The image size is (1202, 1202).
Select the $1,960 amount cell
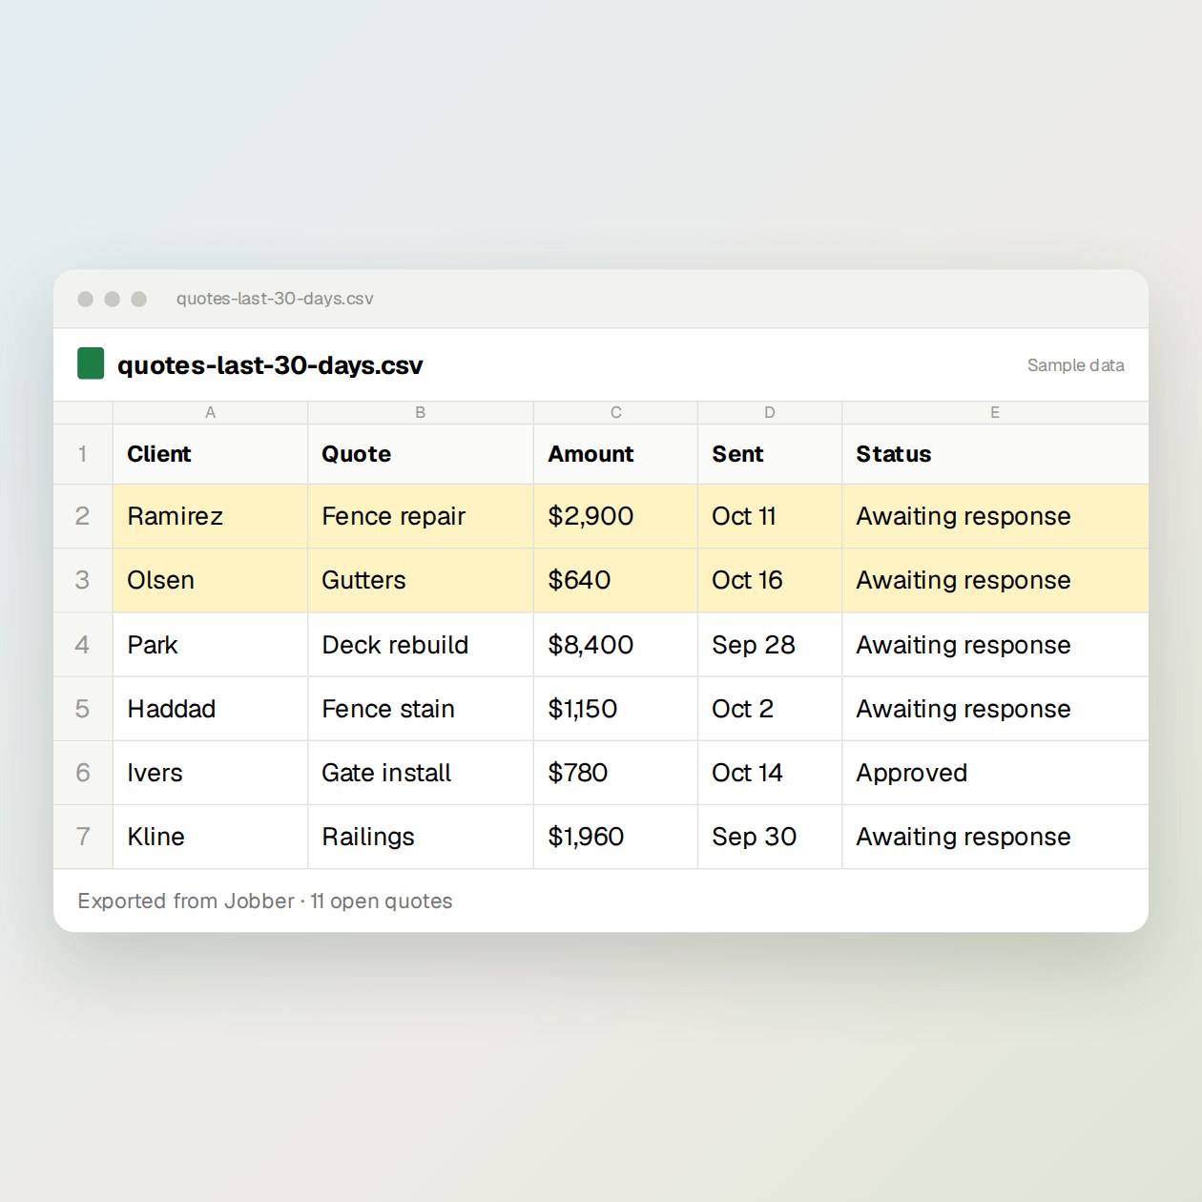pyautogui.click(x=615, y=837)
